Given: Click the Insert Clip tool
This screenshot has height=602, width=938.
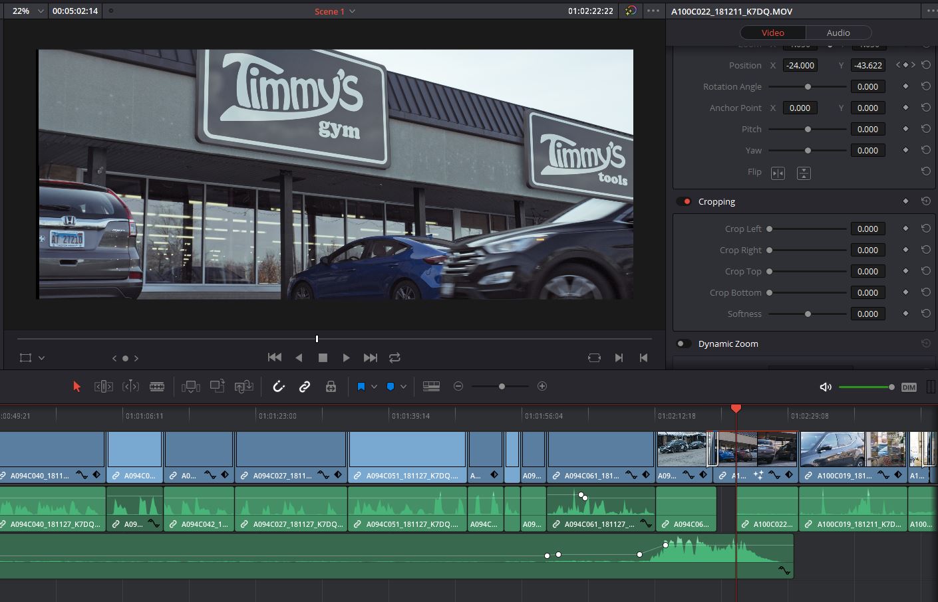Looking at the screenshot, I should [x=191, y=386].
